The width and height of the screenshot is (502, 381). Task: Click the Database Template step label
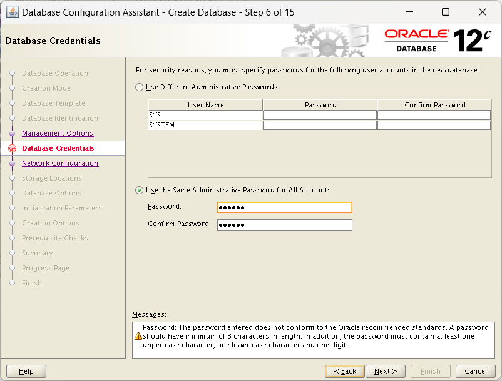tap(53, 103)
